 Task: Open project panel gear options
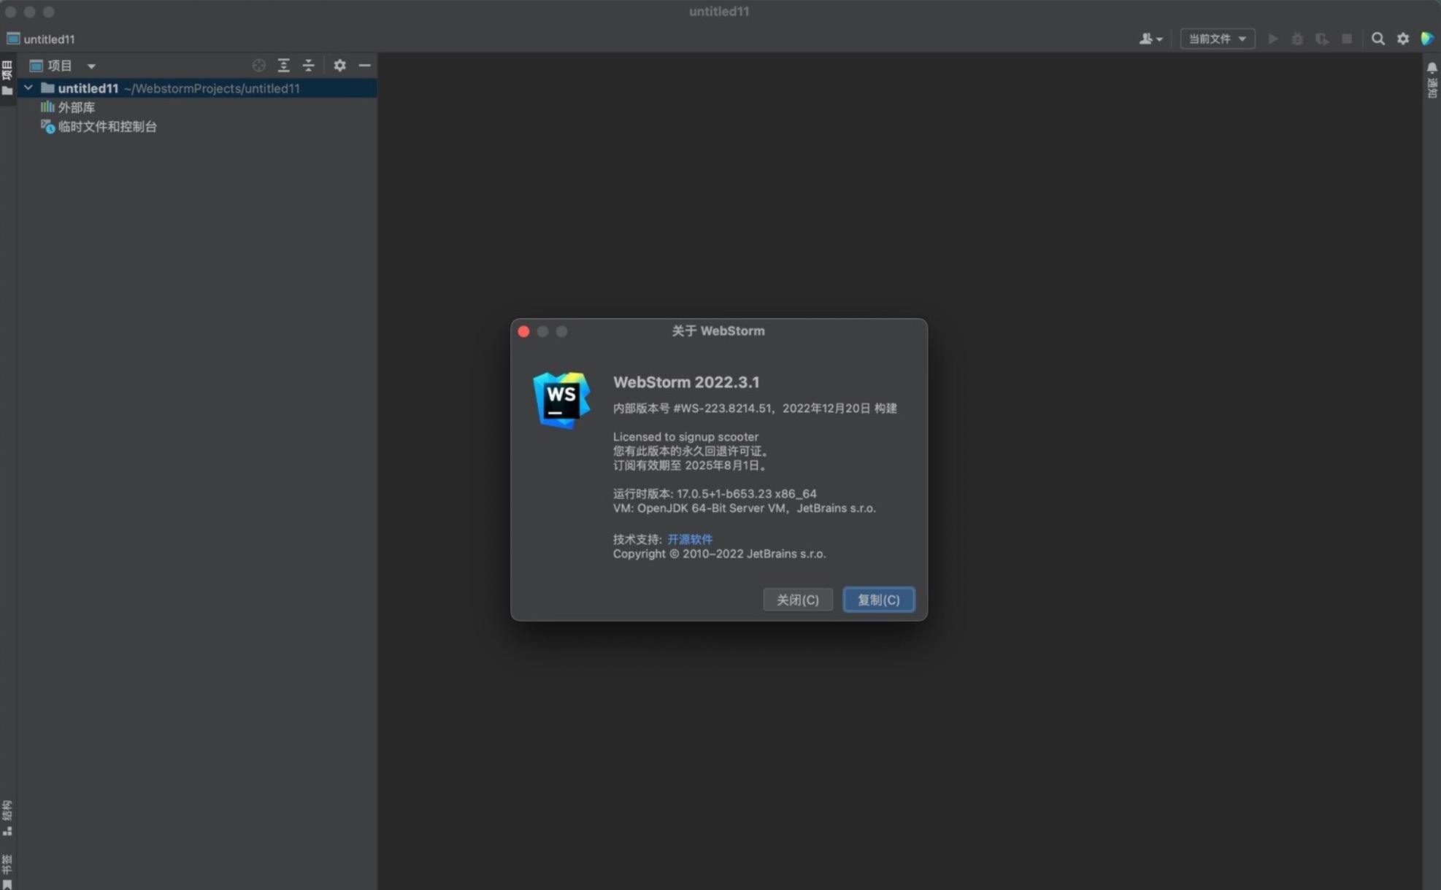[339, 66]
